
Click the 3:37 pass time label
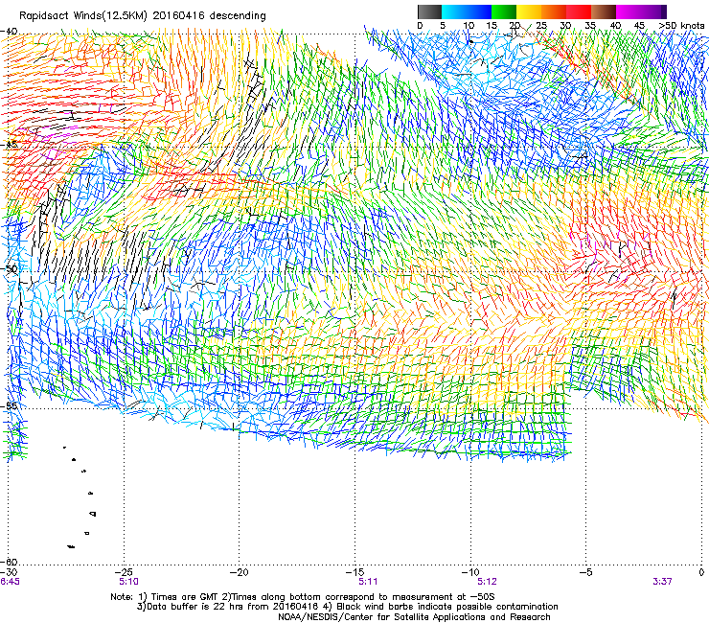click(662, 582)
